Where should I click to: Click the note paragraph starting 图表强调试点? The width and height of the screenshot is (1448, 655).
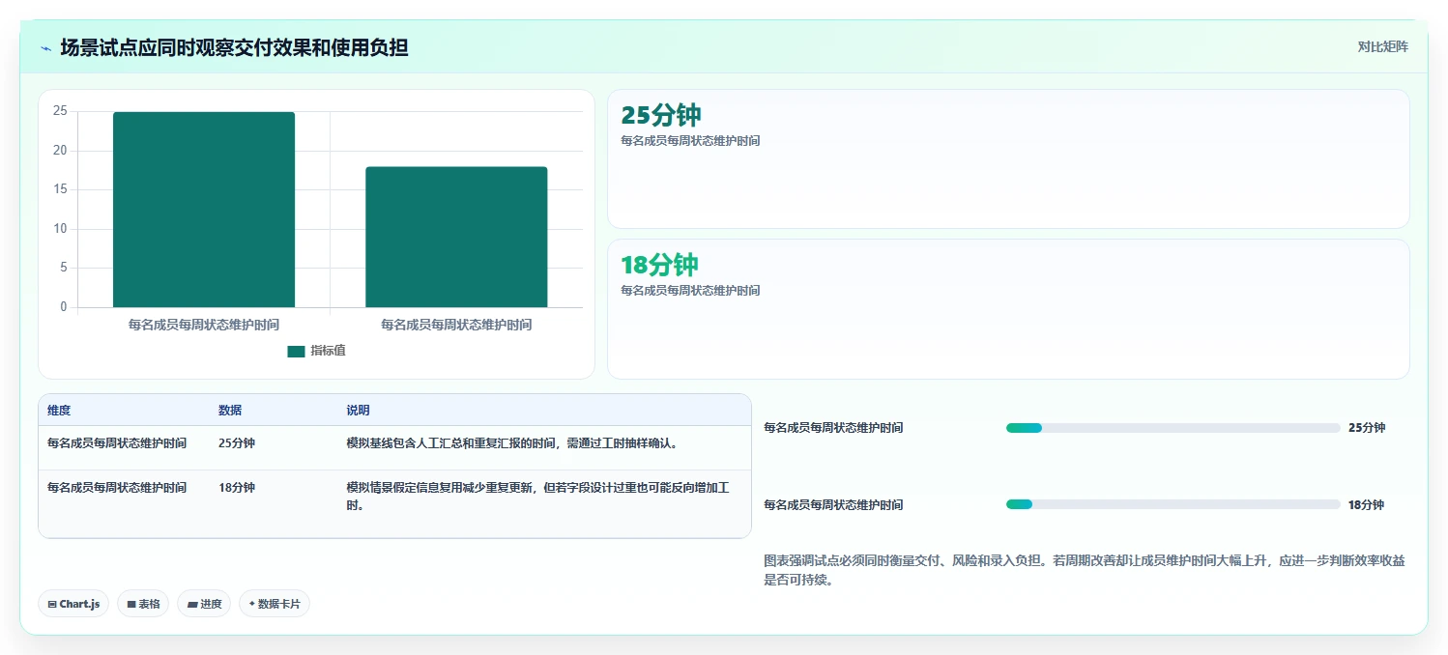point(1084,571)
